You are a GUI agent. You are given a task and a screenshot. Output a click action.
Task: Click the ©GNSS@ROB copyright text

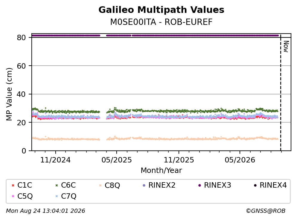coord(266,211)
